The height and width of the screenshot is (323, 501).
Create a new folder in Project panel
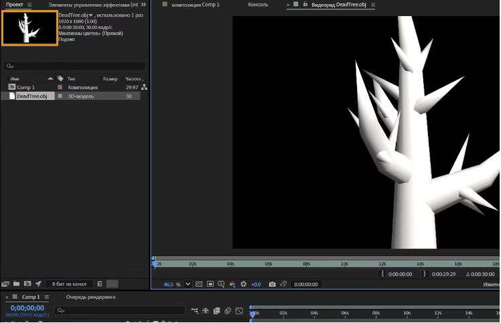click(16, 283)
